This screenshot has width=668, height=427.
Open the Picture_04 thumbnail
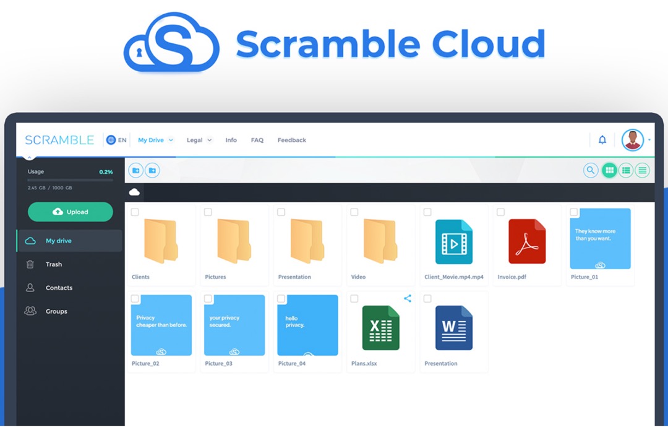(307, 325)
